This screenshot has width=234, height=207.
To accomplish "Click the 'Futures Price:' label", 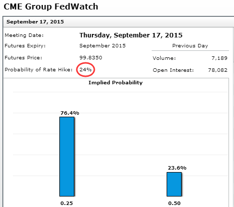I will coord(23,58).
